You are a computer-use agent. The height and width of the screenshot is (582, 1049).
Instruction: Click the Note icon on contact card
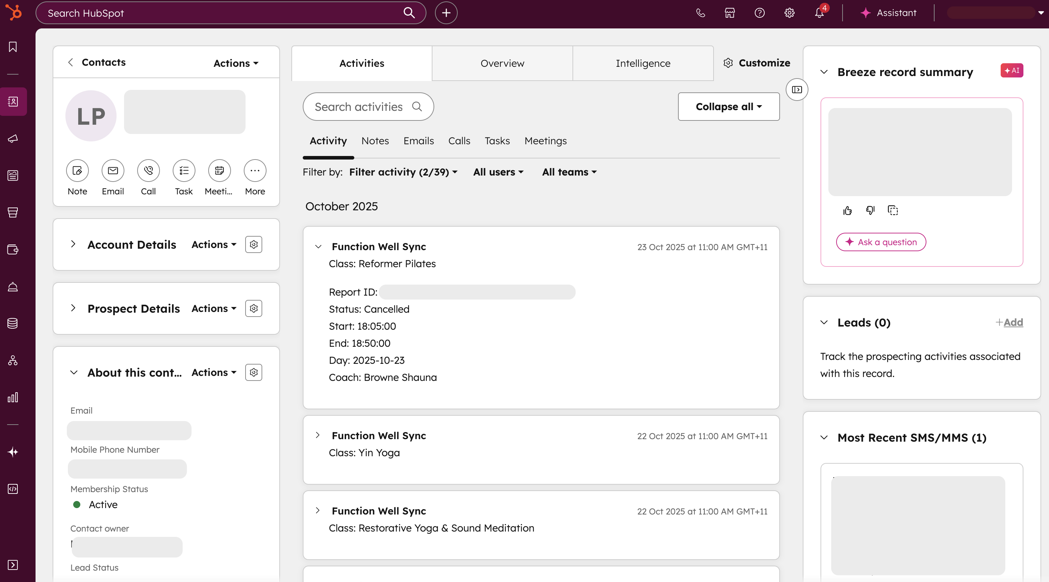77,170
